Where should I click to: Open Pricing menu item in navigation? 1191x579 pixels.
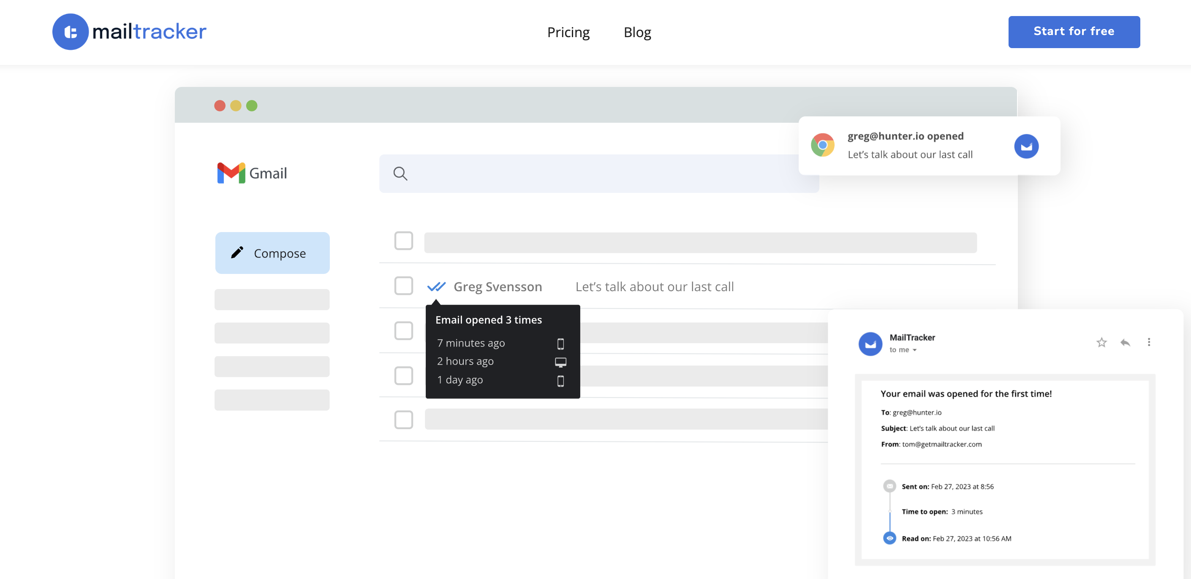[567, 32]
